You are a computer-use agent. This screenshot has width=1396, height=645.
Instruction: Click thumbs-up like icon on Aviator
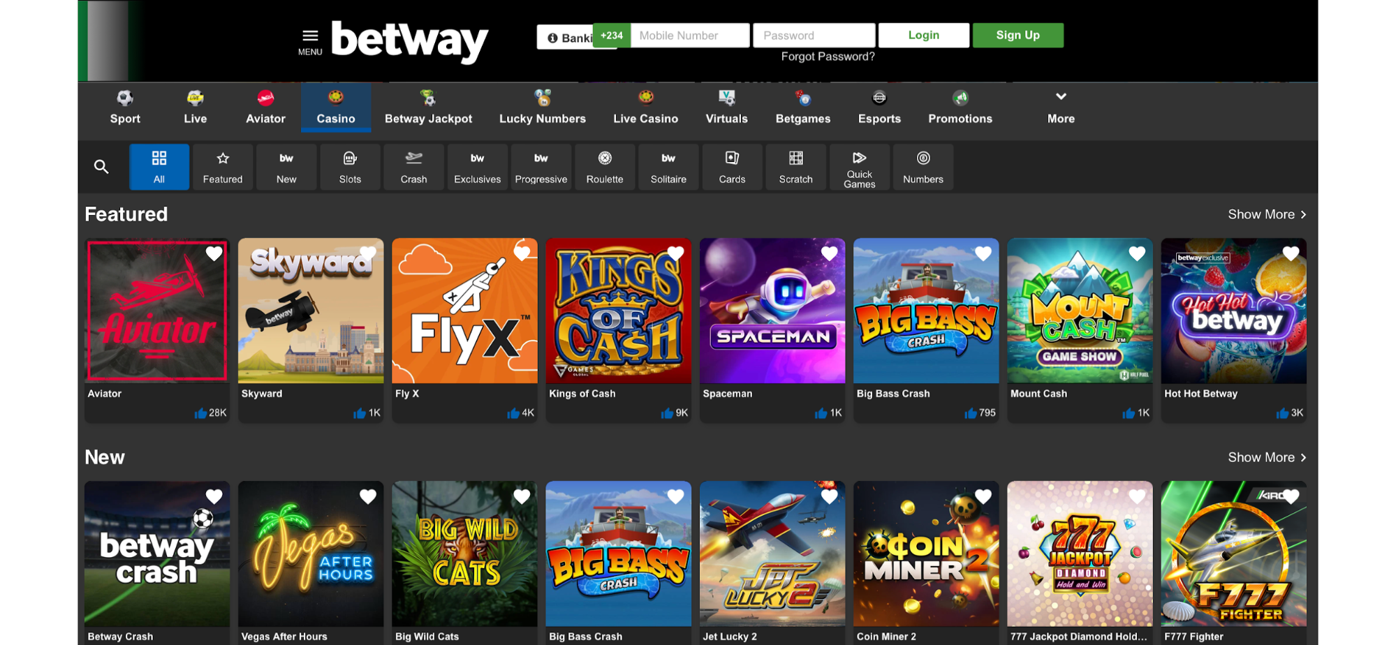[x=200, y=413]
